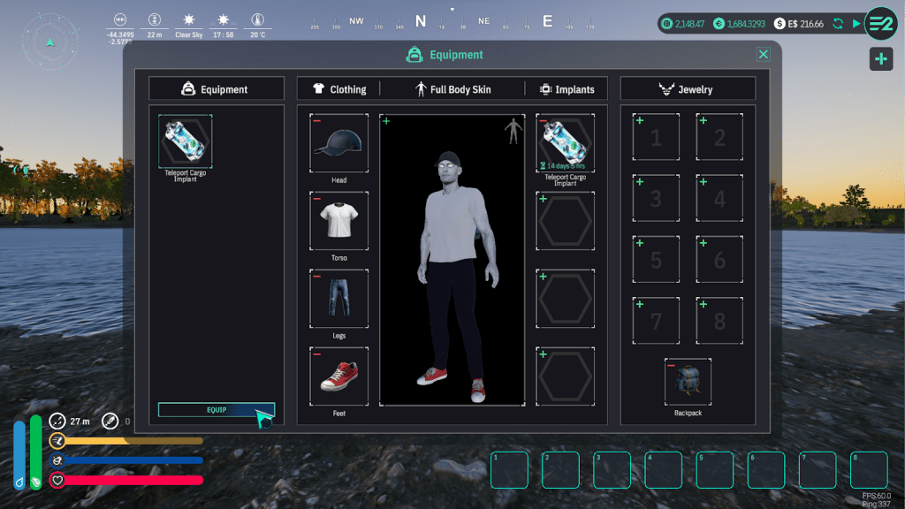Open the green plus button at top right
The image size is (905, 509).
880,59
